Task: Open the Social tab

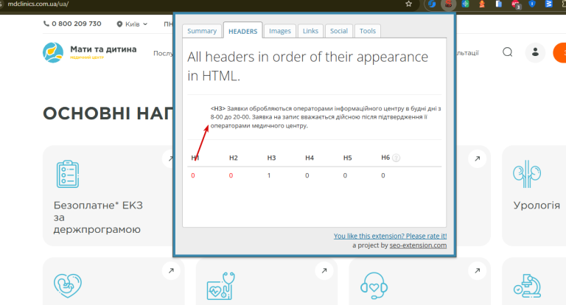Action: [x=338, y=31]
